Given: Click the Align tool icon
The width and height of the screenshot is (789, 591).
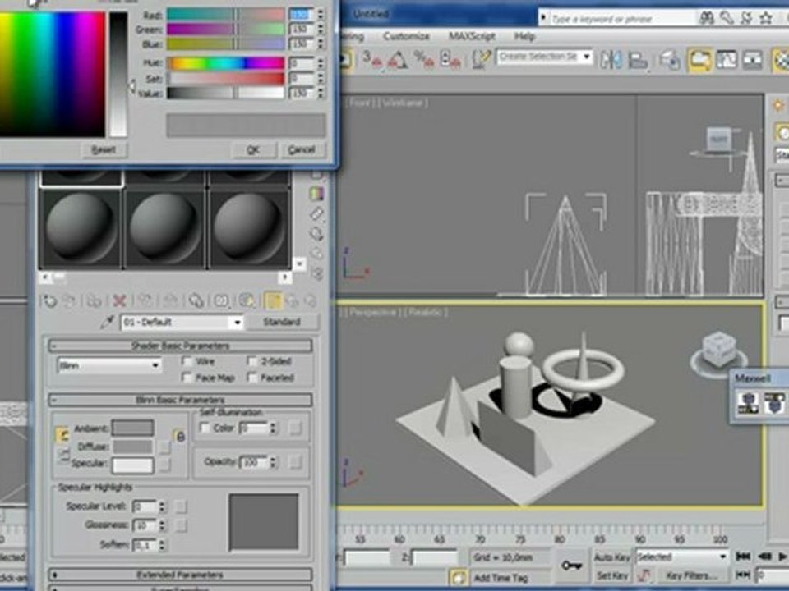Looking at the screenshot, I should click(638, 60).
